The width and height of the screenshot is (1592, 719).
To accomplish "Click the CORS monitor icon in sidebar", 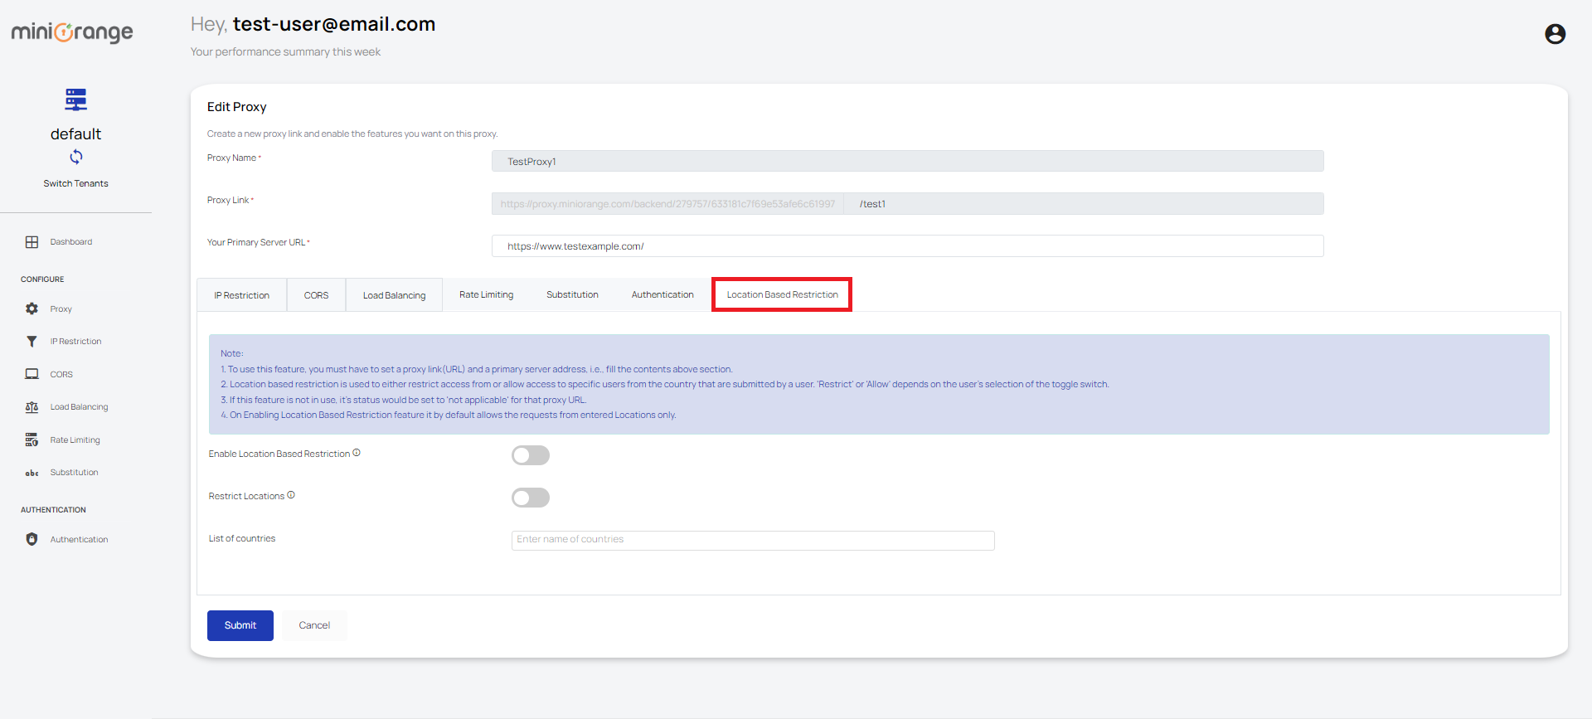I will [x=32, y=374].
